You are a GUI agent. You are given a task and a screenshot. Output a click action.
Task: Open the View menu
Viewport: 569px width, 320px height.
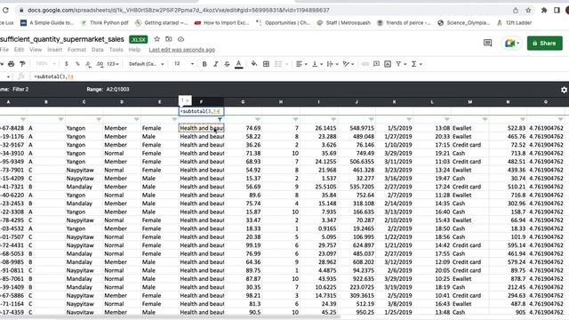36,50
